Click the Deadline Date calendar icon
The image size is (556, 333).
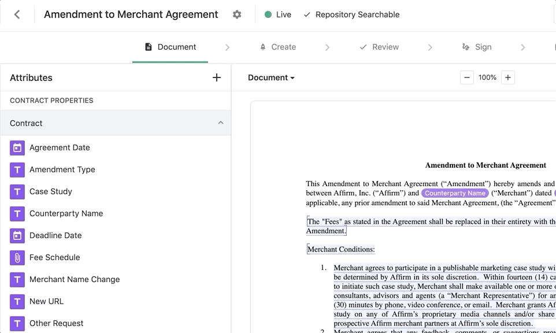pyautogui.click(x=17, y=236)
